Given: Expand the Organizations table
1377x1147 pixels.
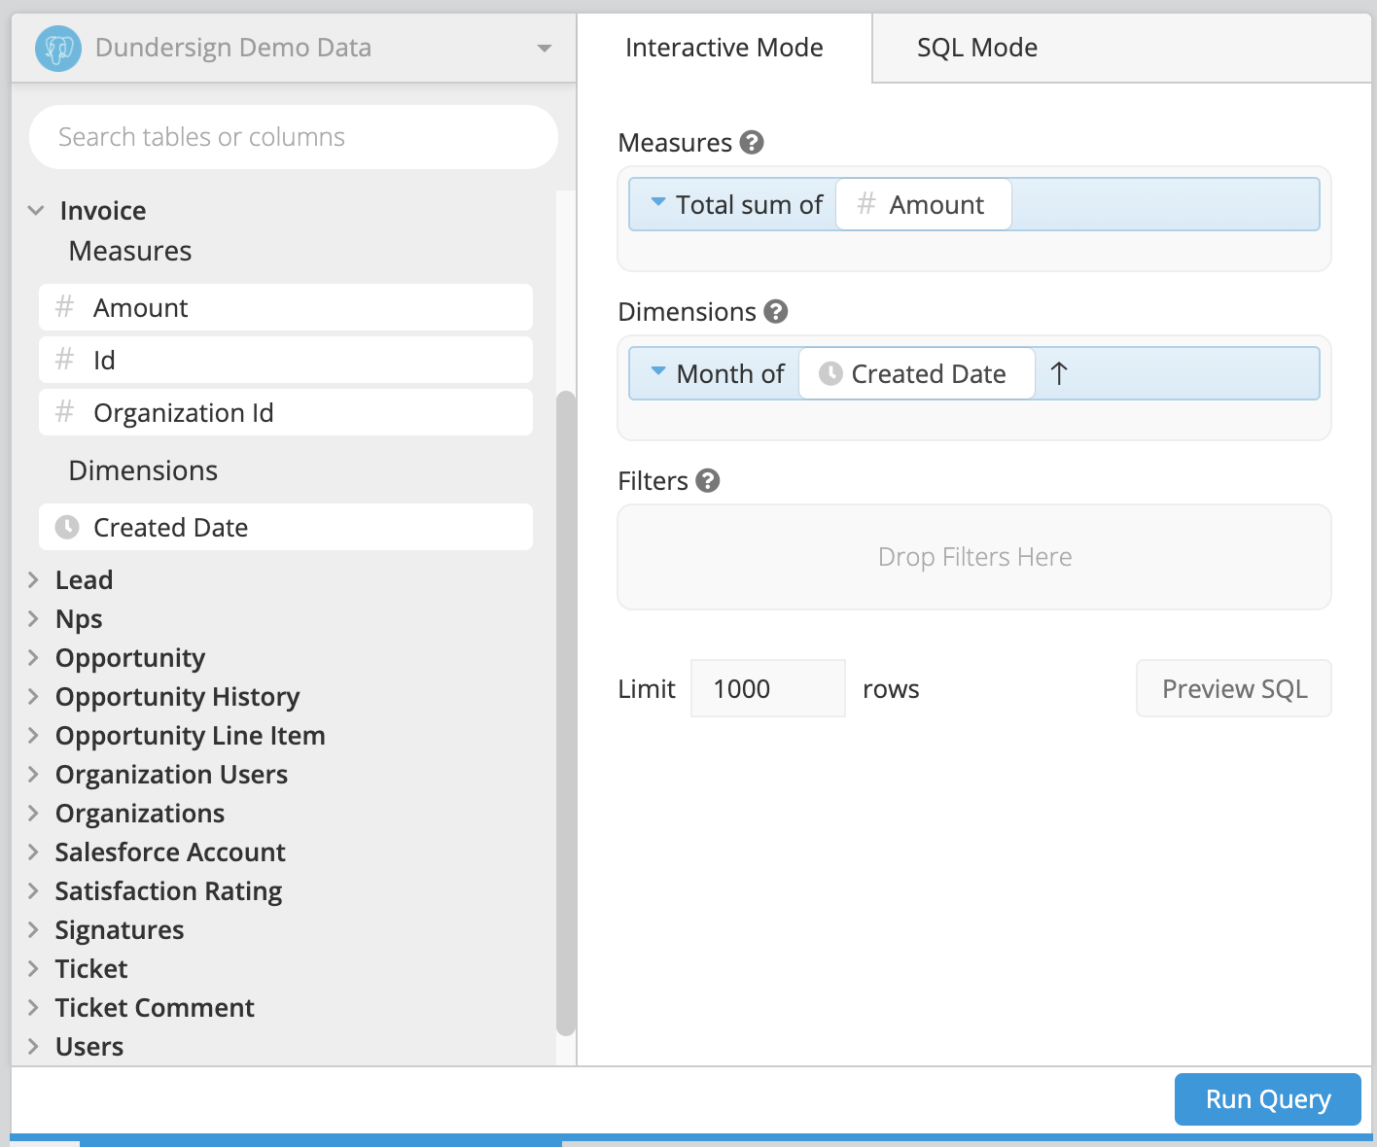Looking at the screenshot, I should pos(33,813).
